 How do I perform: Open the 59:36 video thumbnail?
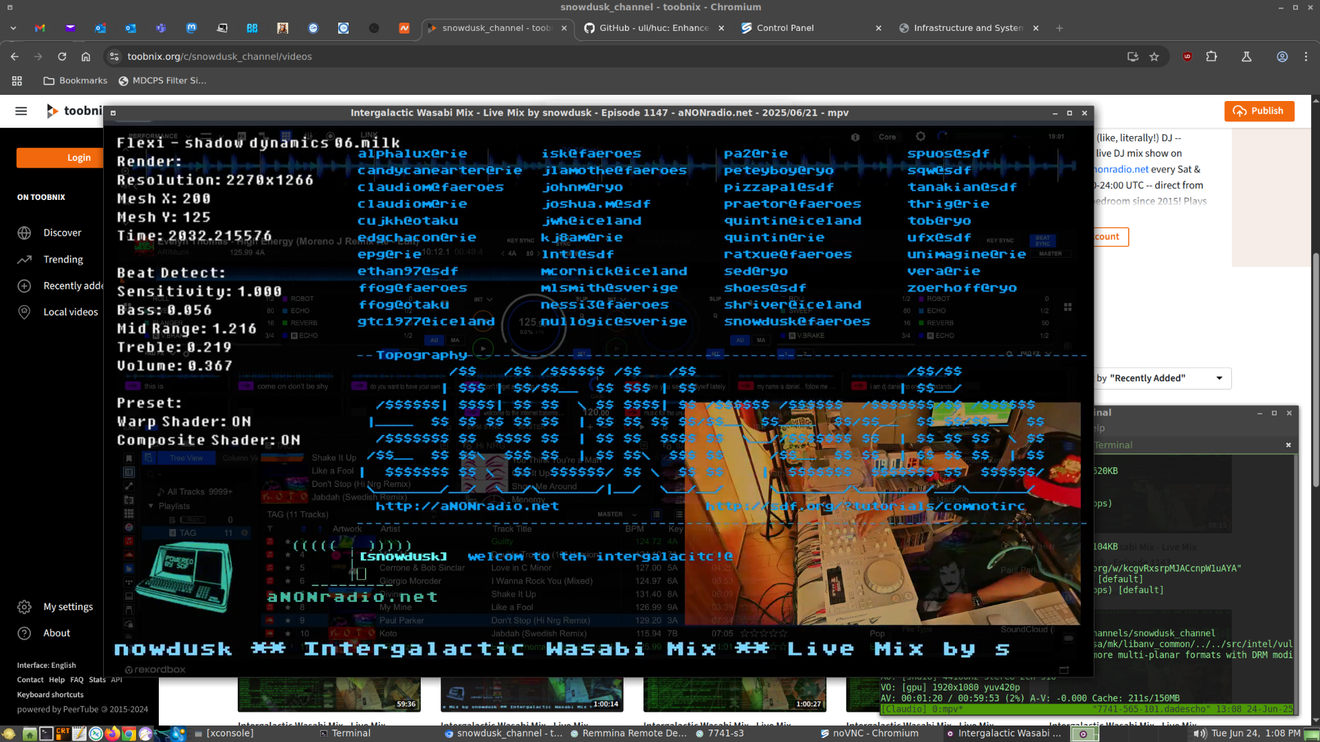[329, 695]
